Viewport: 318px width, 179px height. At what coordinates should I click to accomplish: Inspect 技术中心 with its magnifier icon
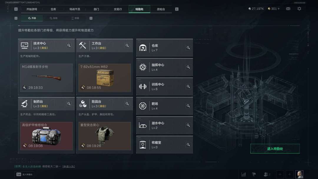pyautogui.click(x=69, y=45)
